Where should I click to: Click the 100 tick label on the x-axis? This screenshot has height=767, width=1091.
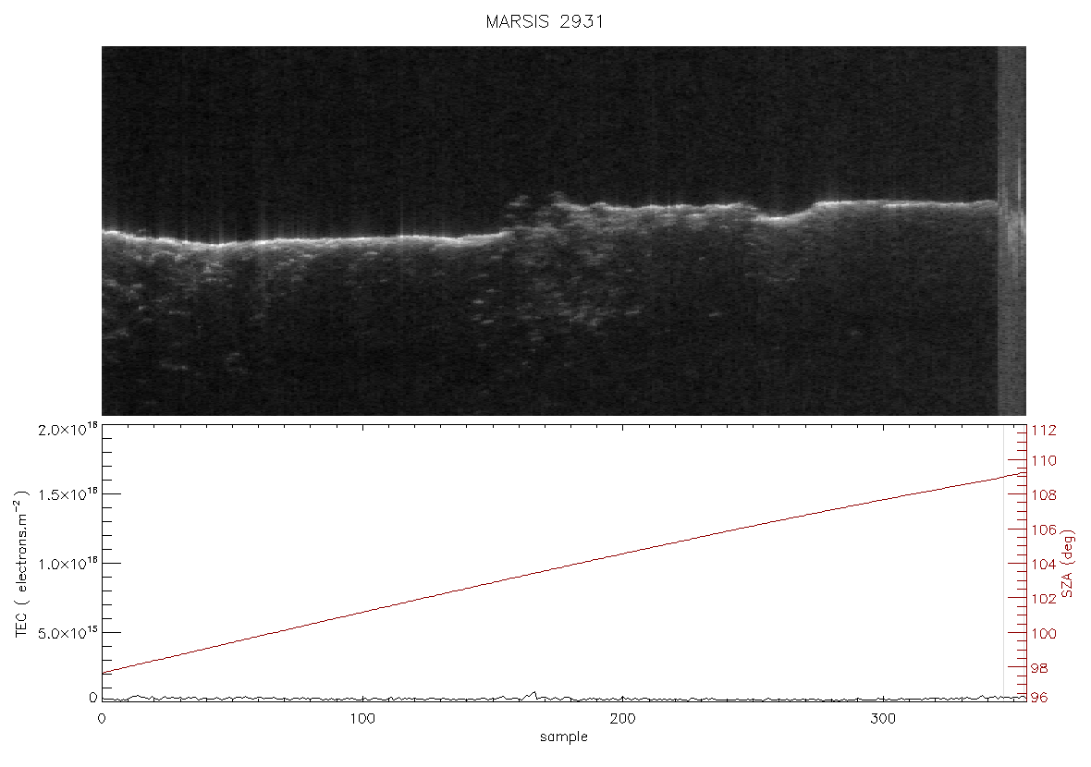click(362, 718)
